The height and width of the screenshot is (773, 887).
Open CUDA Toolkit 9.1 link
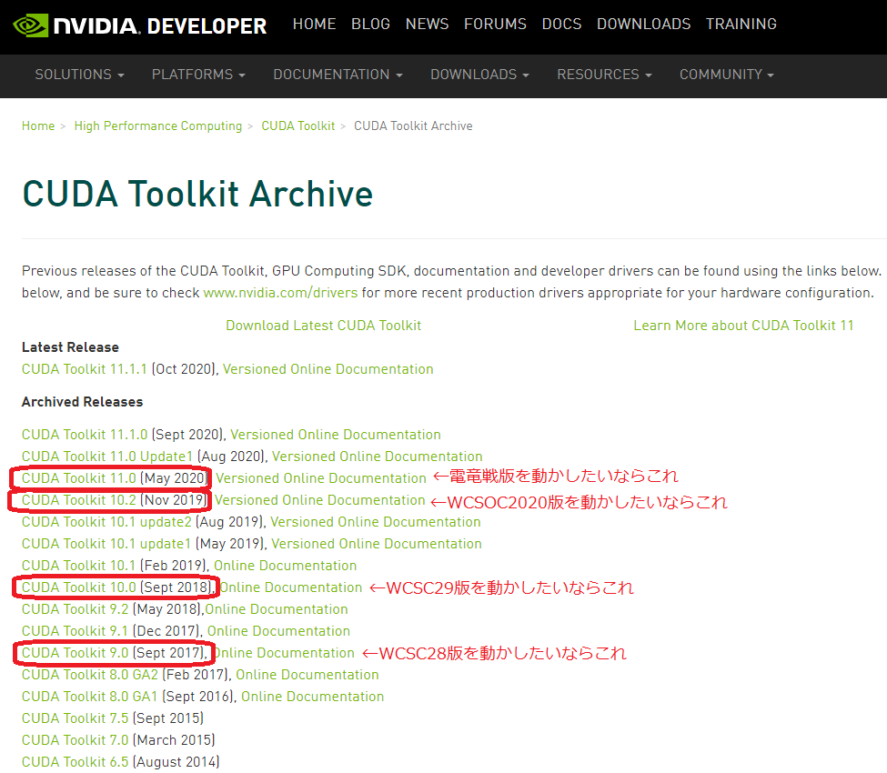pyautogui.click(x=76, y=631)
